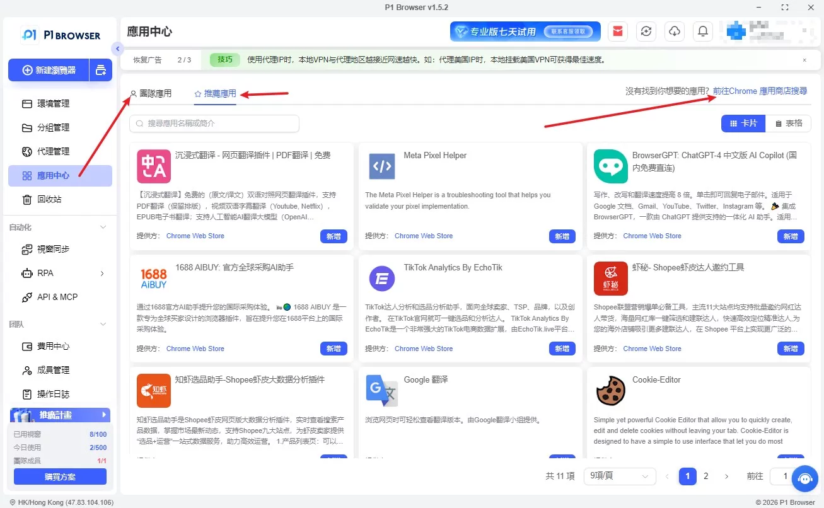The image size is (824, 508).
Task: Click the Cookie-Editor cookie icon
Action: tap(610, 391)
